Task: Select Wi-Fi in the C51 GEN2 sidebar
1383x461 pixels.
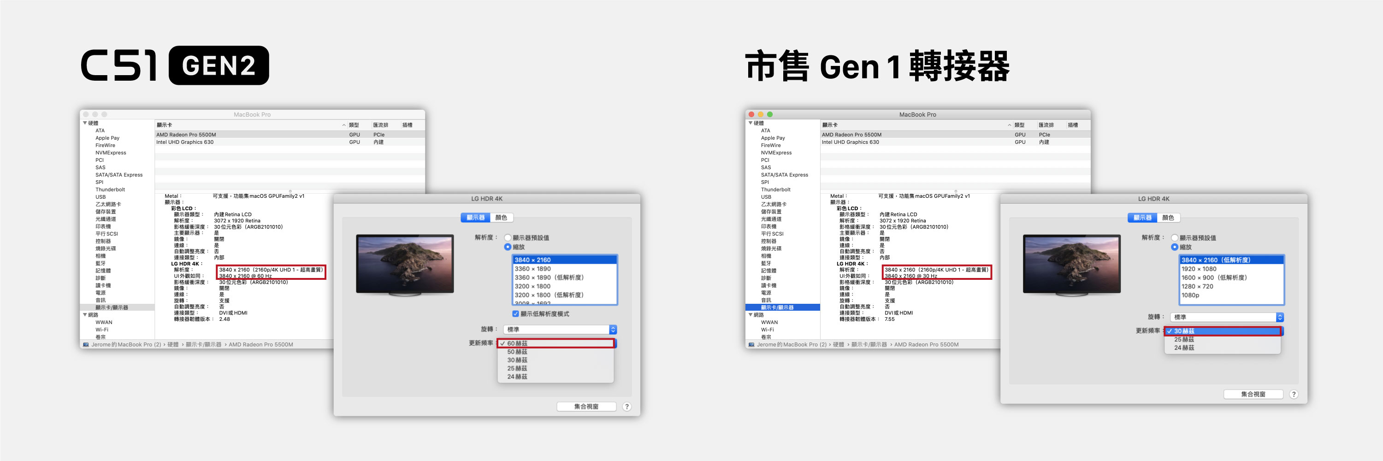Action: coord(102,330)
